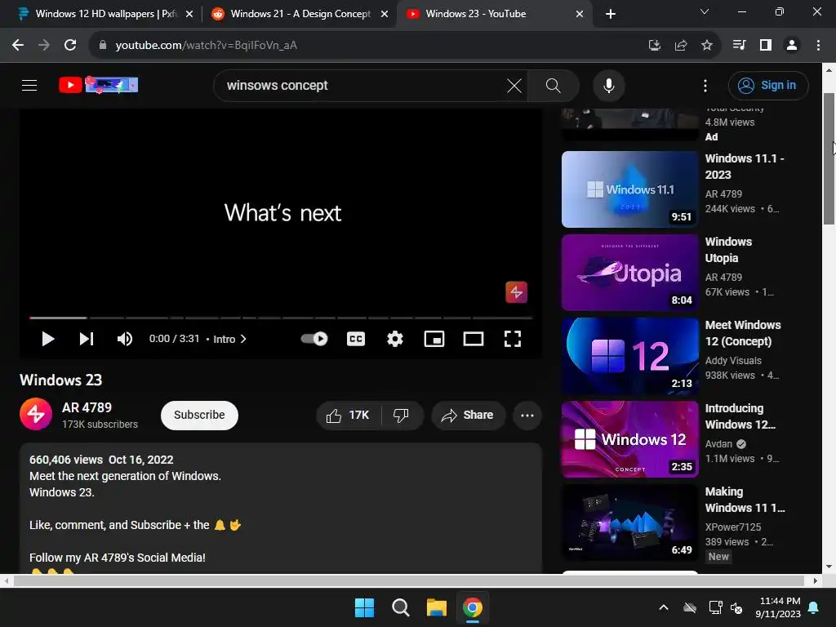The height and width of the screenshot is (627, 836).
Task: Reload the YouTube page
Action: click(x=70, y=46)
